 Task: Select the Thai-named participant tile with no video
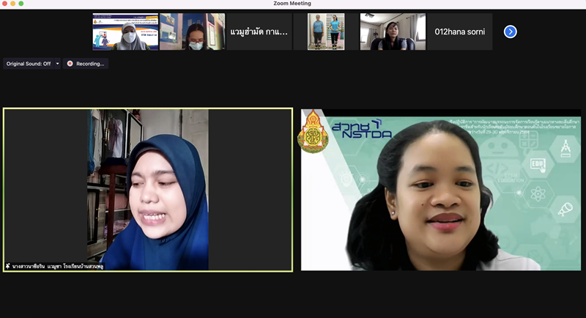[x=259, y=32]
